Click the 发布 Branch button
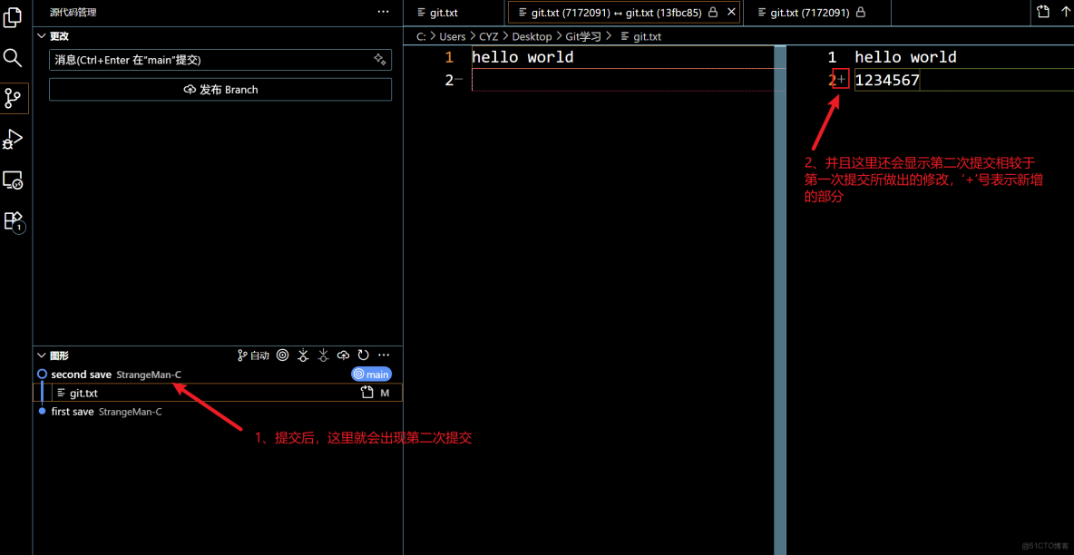This screenshot has height=555, width=1074. (220, 89)
